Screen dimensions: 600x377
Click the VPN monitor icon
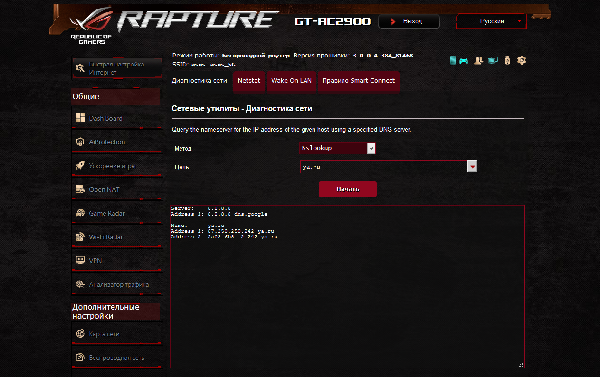click(x=80, y=261)
